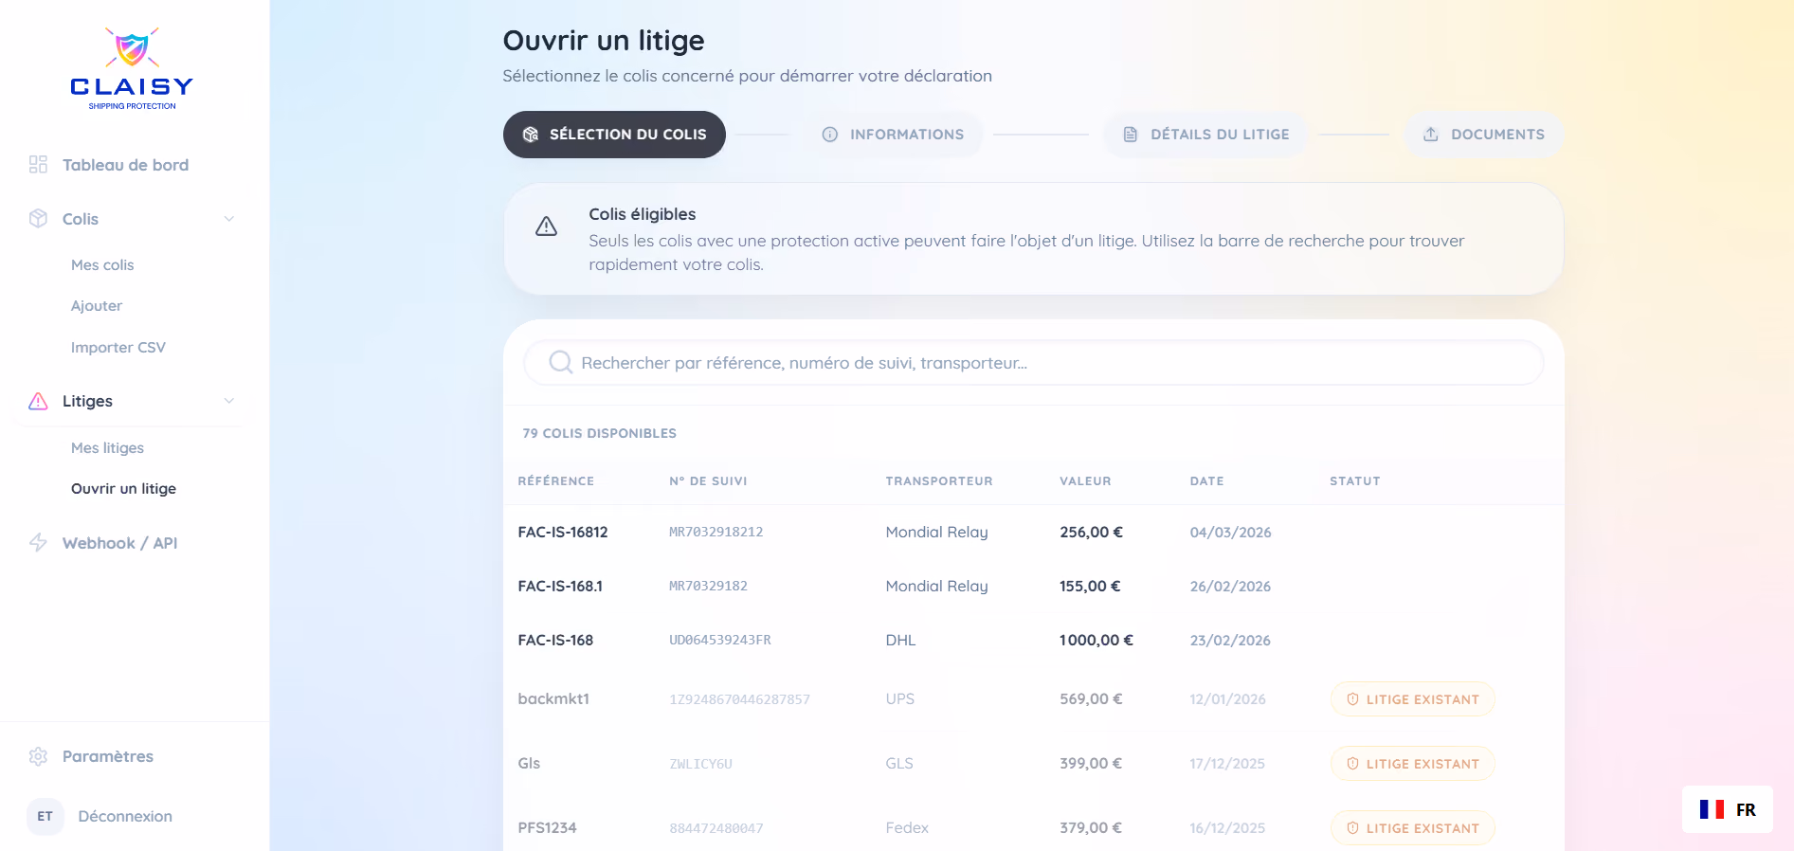Click the Webhook / API lightning icon

[38, 543]
